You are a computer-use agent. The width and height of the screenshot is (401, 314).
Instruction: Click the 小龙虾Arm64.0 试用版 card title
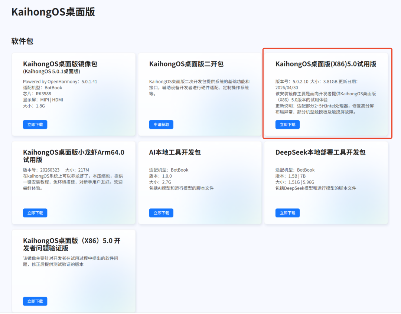point(74,156)
